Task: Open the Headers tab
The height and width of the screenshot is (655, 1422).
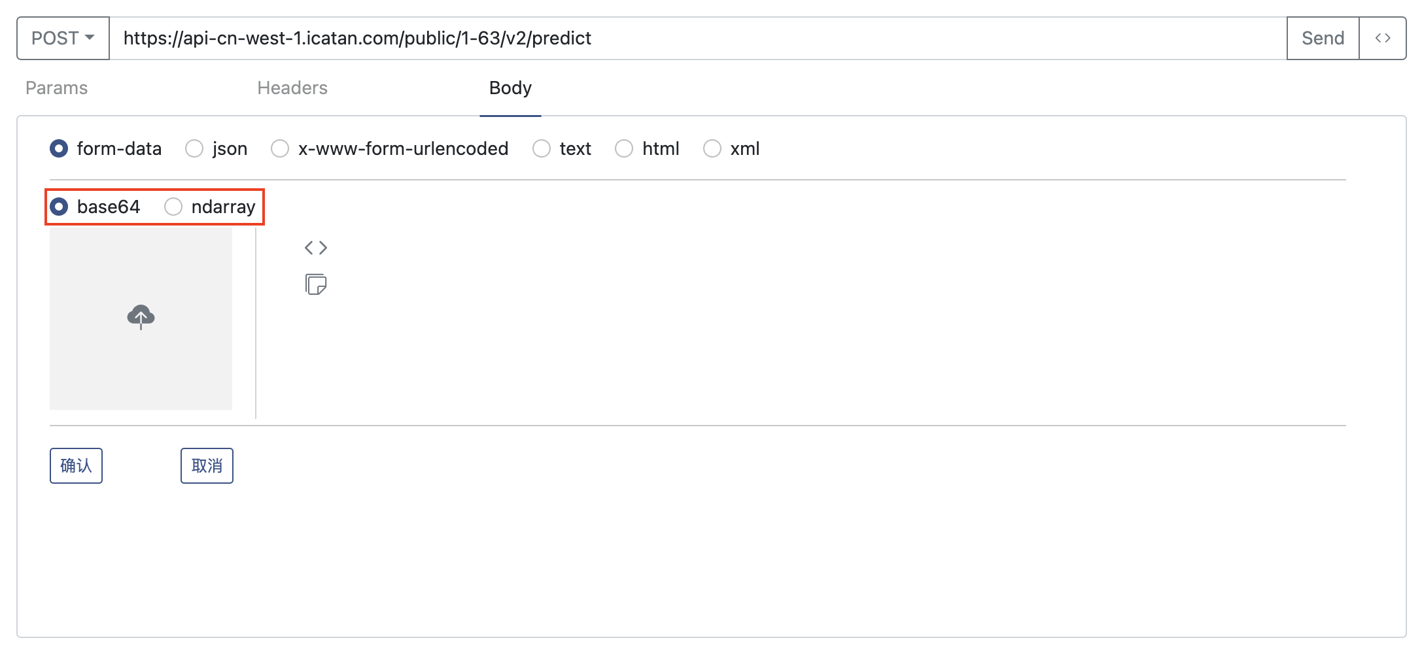Action: [x=292, y=88]
